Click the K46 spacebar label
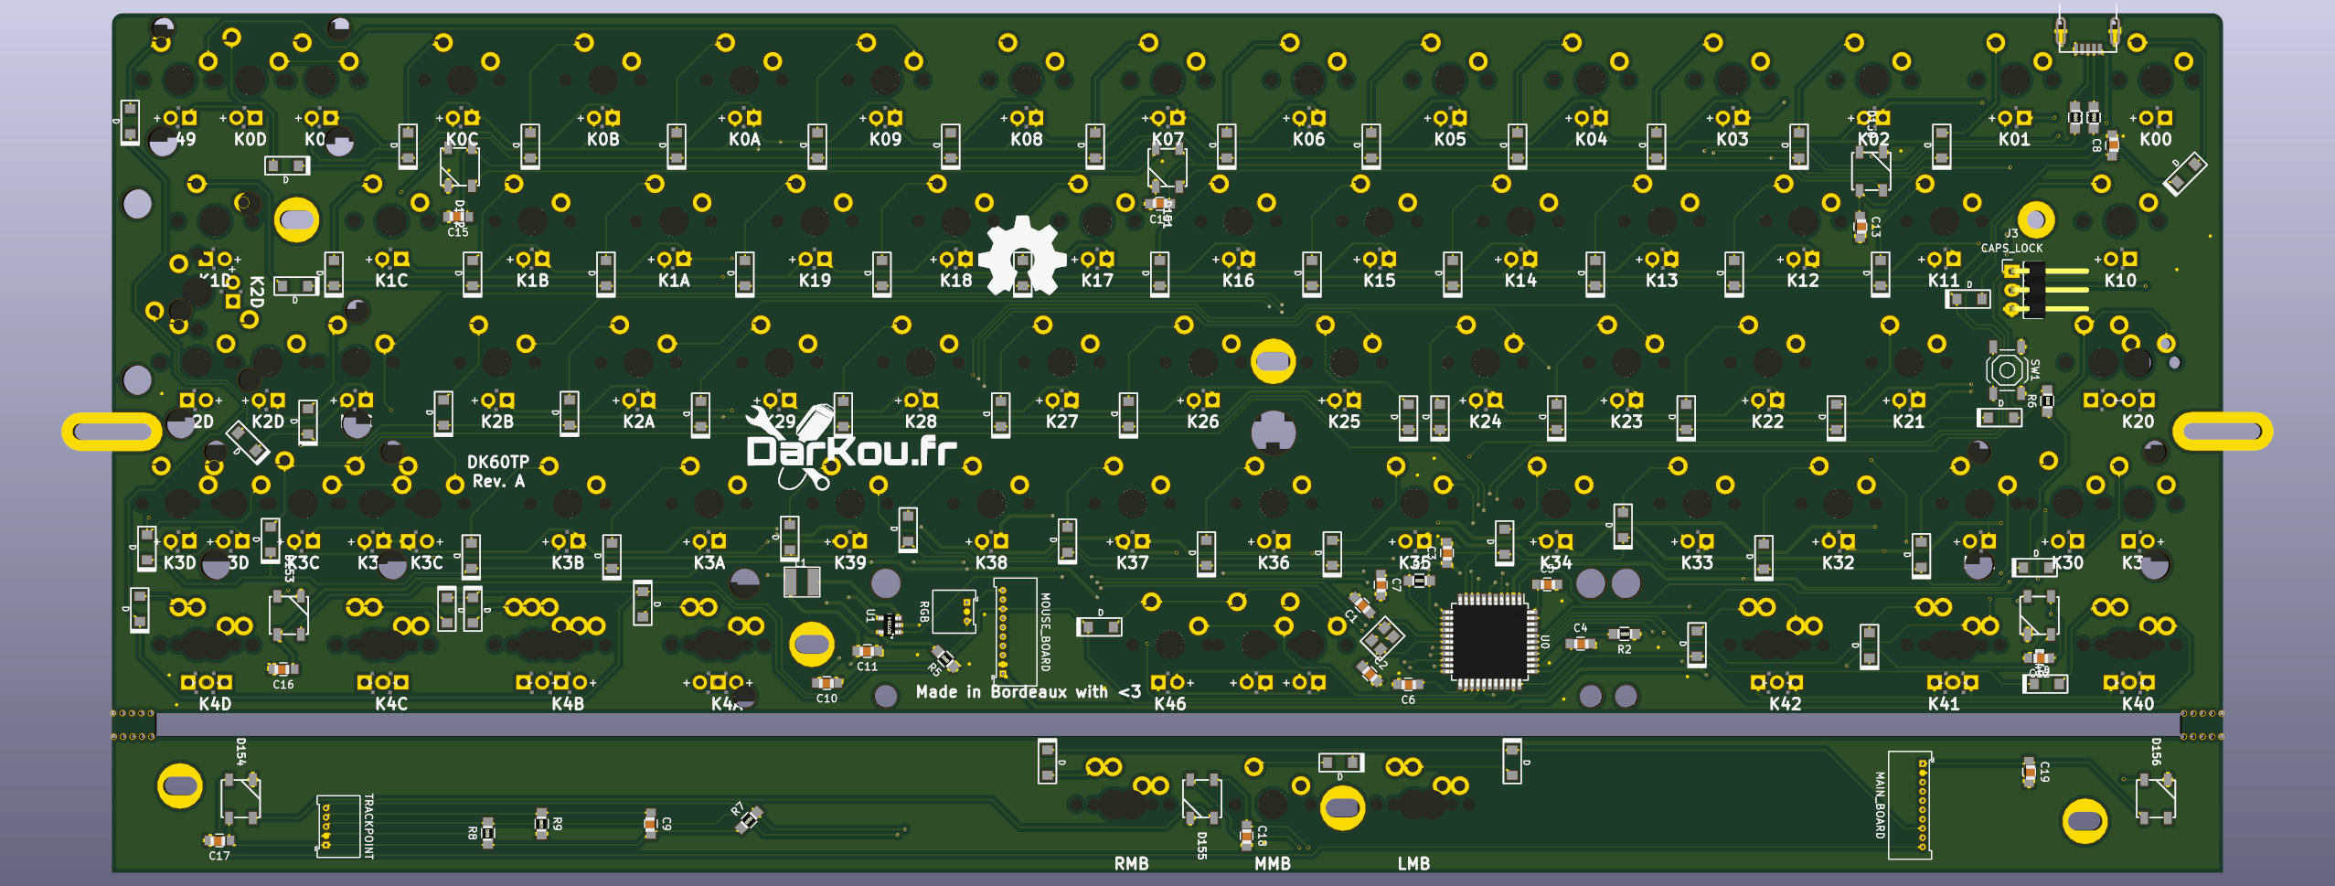Screen dimensions: 2335x886 click(x=1169, y=704)
